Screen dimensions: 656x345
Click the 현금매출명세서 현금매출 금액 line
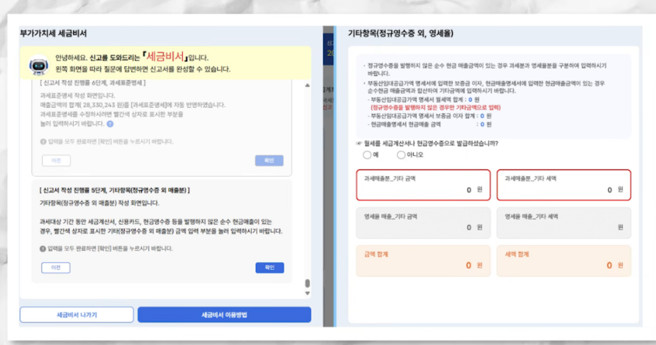tap(429, 124)
